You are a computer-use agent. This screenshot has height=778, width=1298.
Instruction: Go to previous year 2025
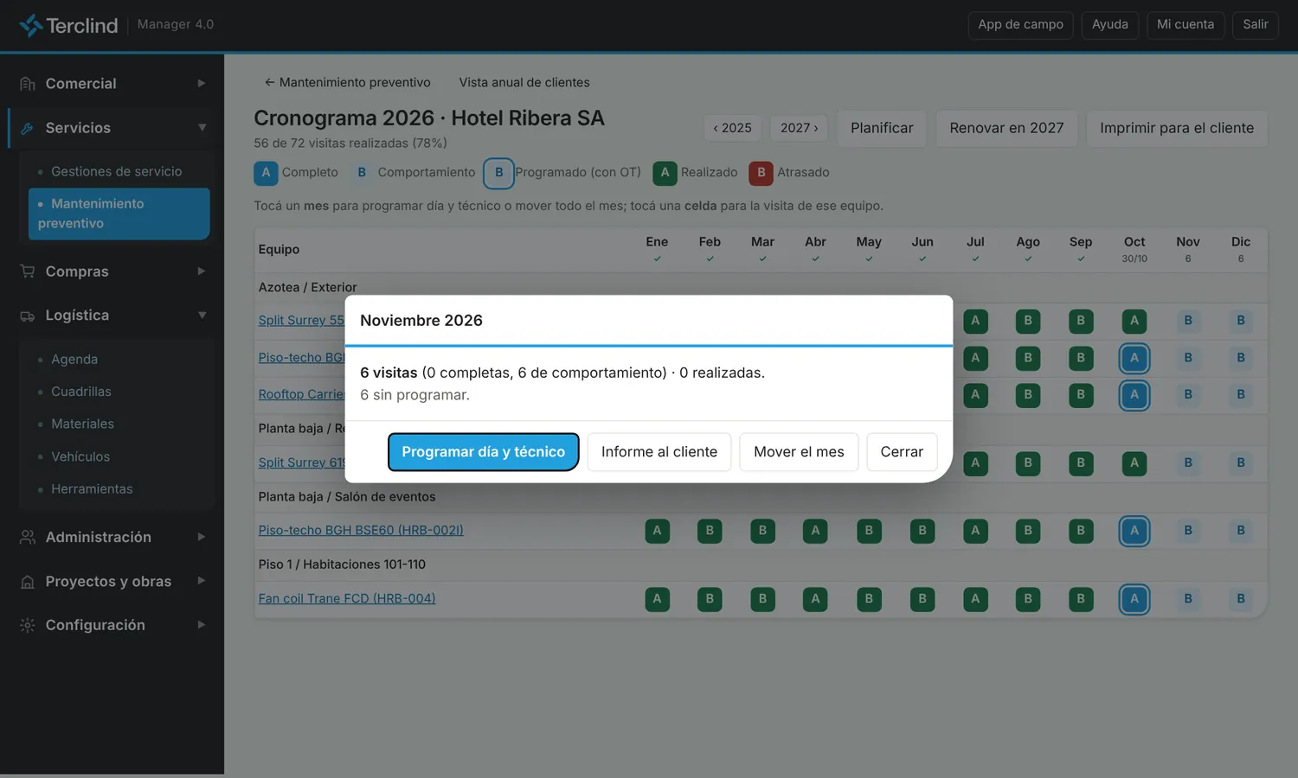coord(732,128)
